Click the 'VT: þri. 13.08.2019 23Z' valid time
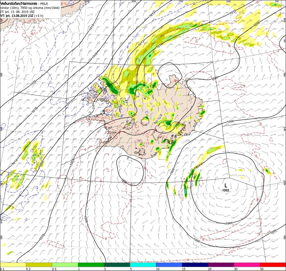Screen dimensions: 286x271 tap(17, 16)
